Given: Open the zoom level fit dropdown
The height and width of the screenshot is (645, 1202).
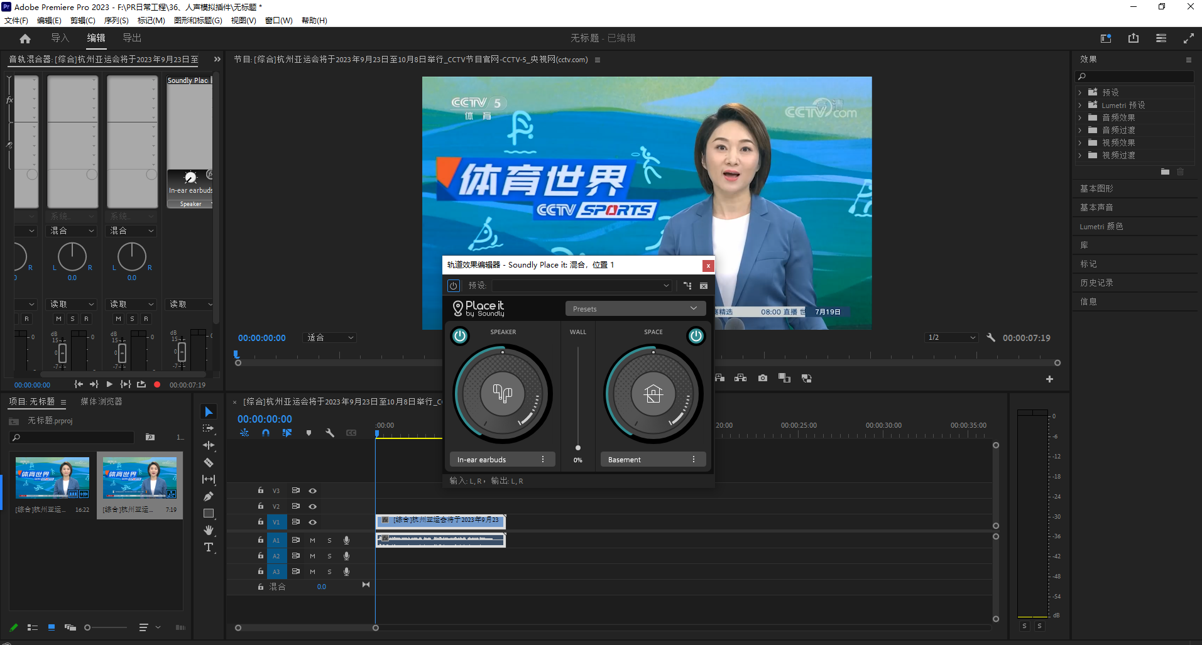Looking at the screenshot, I should (x=329, y=338).
